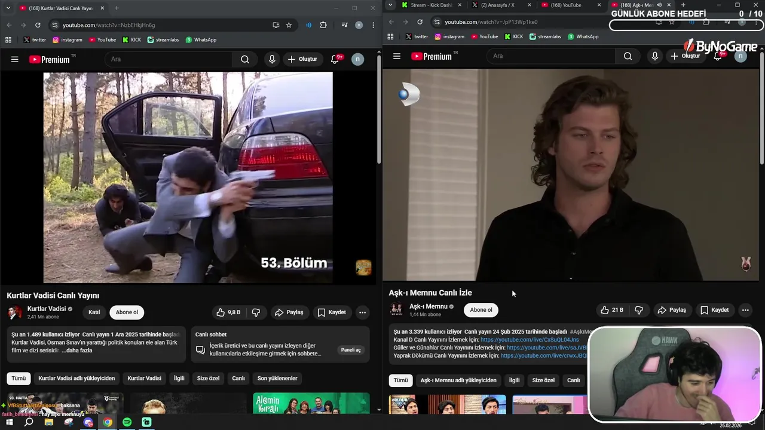Click the search magnifier in right YouTube window

(628, 56)
